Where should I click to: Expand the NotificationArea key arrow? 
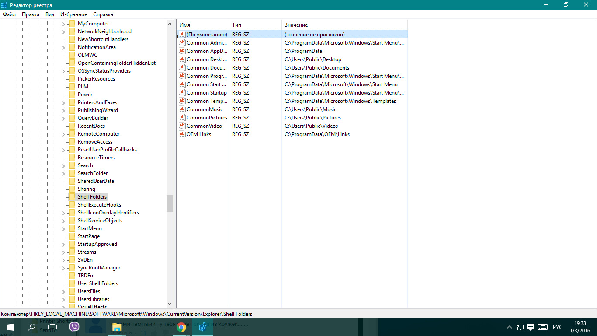[63, 47]
